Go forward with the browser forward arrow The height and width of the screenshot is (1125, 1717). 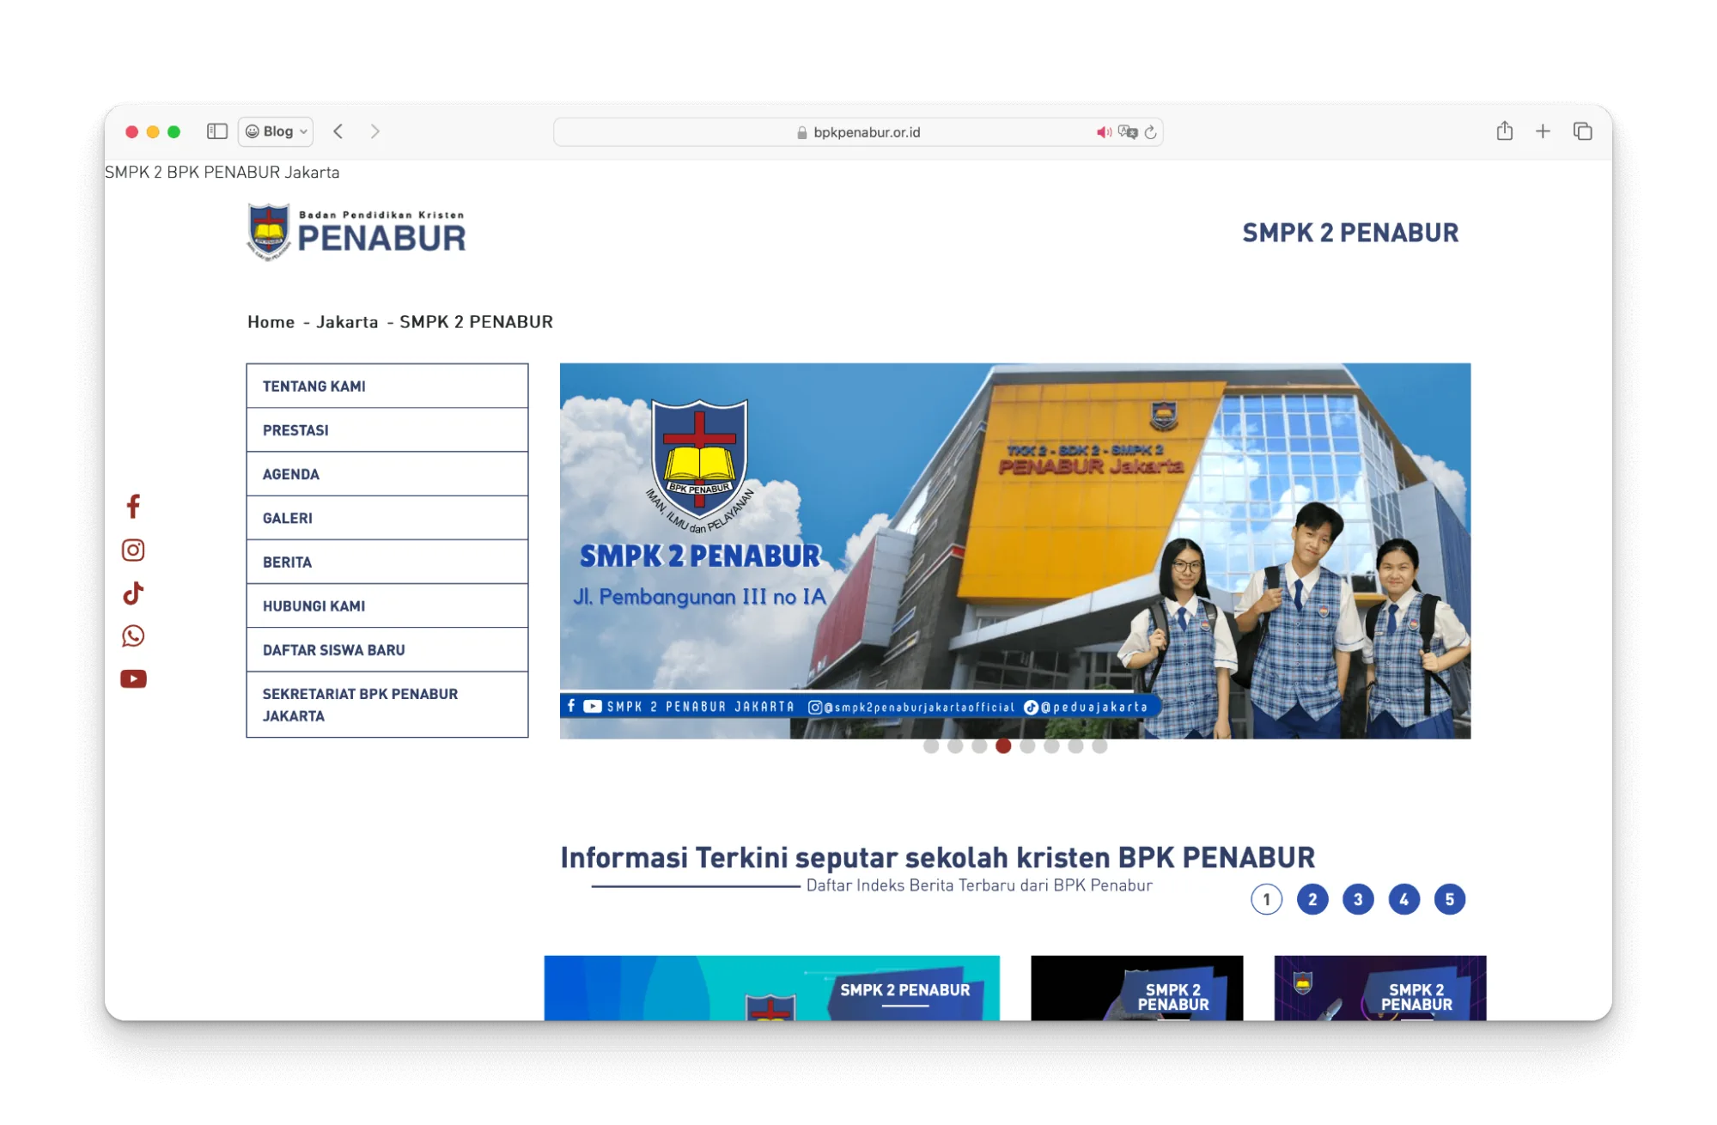tap(374, 131)
